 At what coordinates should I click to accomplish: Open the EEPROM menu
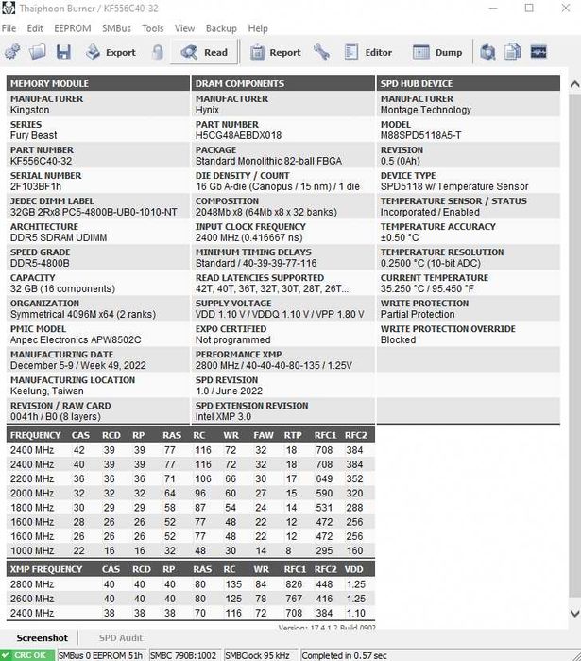coord(73,28)
